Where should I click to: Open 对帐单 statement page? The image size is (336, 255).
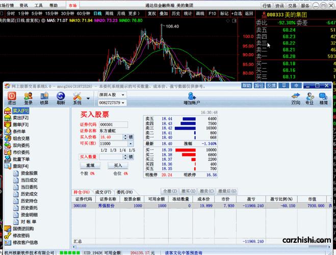(x=29, y=221)
